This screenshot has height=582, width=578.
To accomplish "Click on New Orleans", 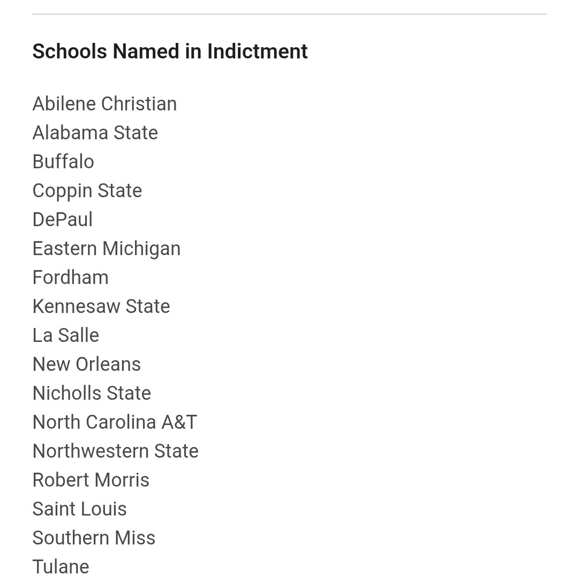I will tap(86, 364).
